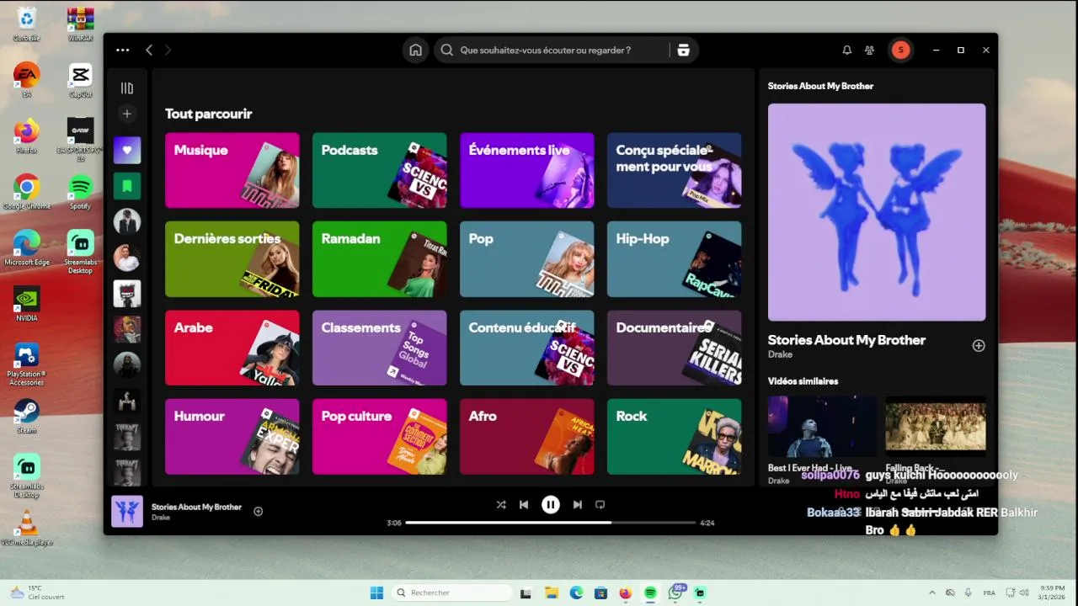1078x606 pixels.
Task: Open the Pop culture category card
Action: tap(380, 437)
